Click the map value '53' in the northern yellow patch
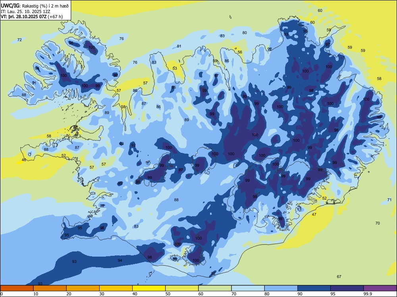The width and height of the screenshot is (397, 297). pyautogui.click(x=175, y=69)
